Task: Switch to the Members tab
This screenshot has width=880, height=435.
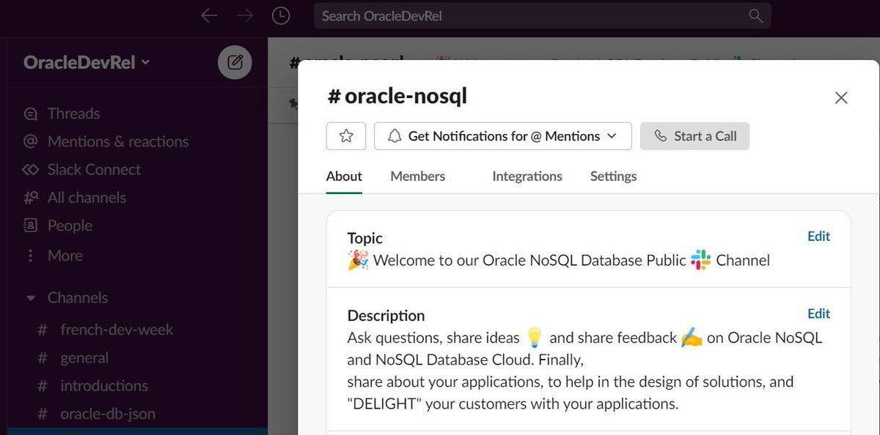Action: 417,176
